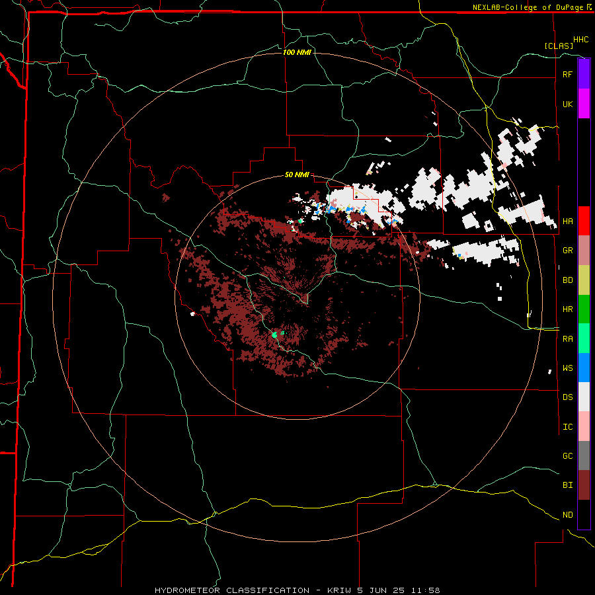The width and height of the screenshot is (595, 595).
Task: Click the UK magenta legend swatch
Action: (584, 104)
